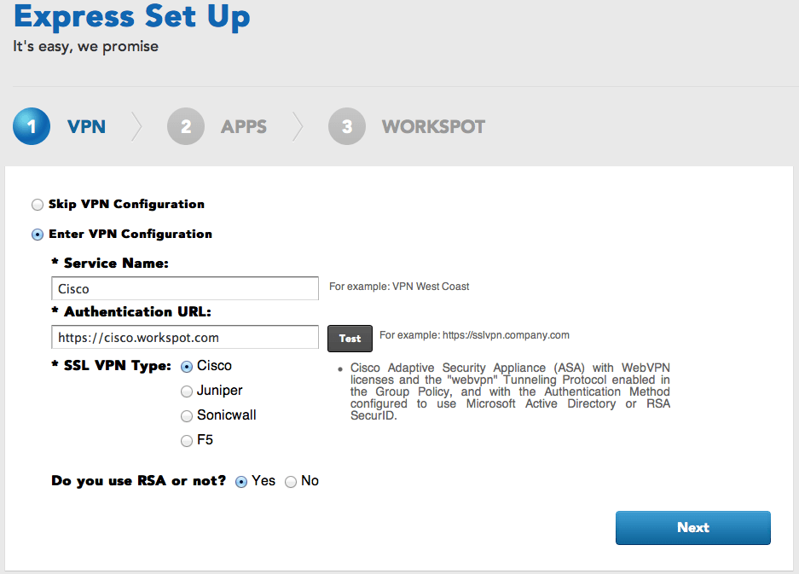The image size is (799, 574).
Task: Open the VPN step tab
Action: (x=87, y=126)
